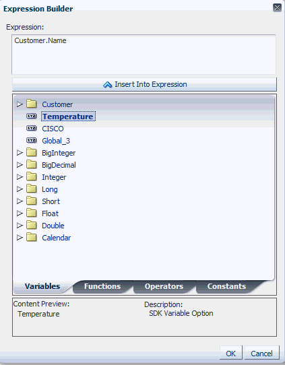Select the Integer label in the tree
The width and height of the screenshot is (285, 365).
click(x=54, y=177)
